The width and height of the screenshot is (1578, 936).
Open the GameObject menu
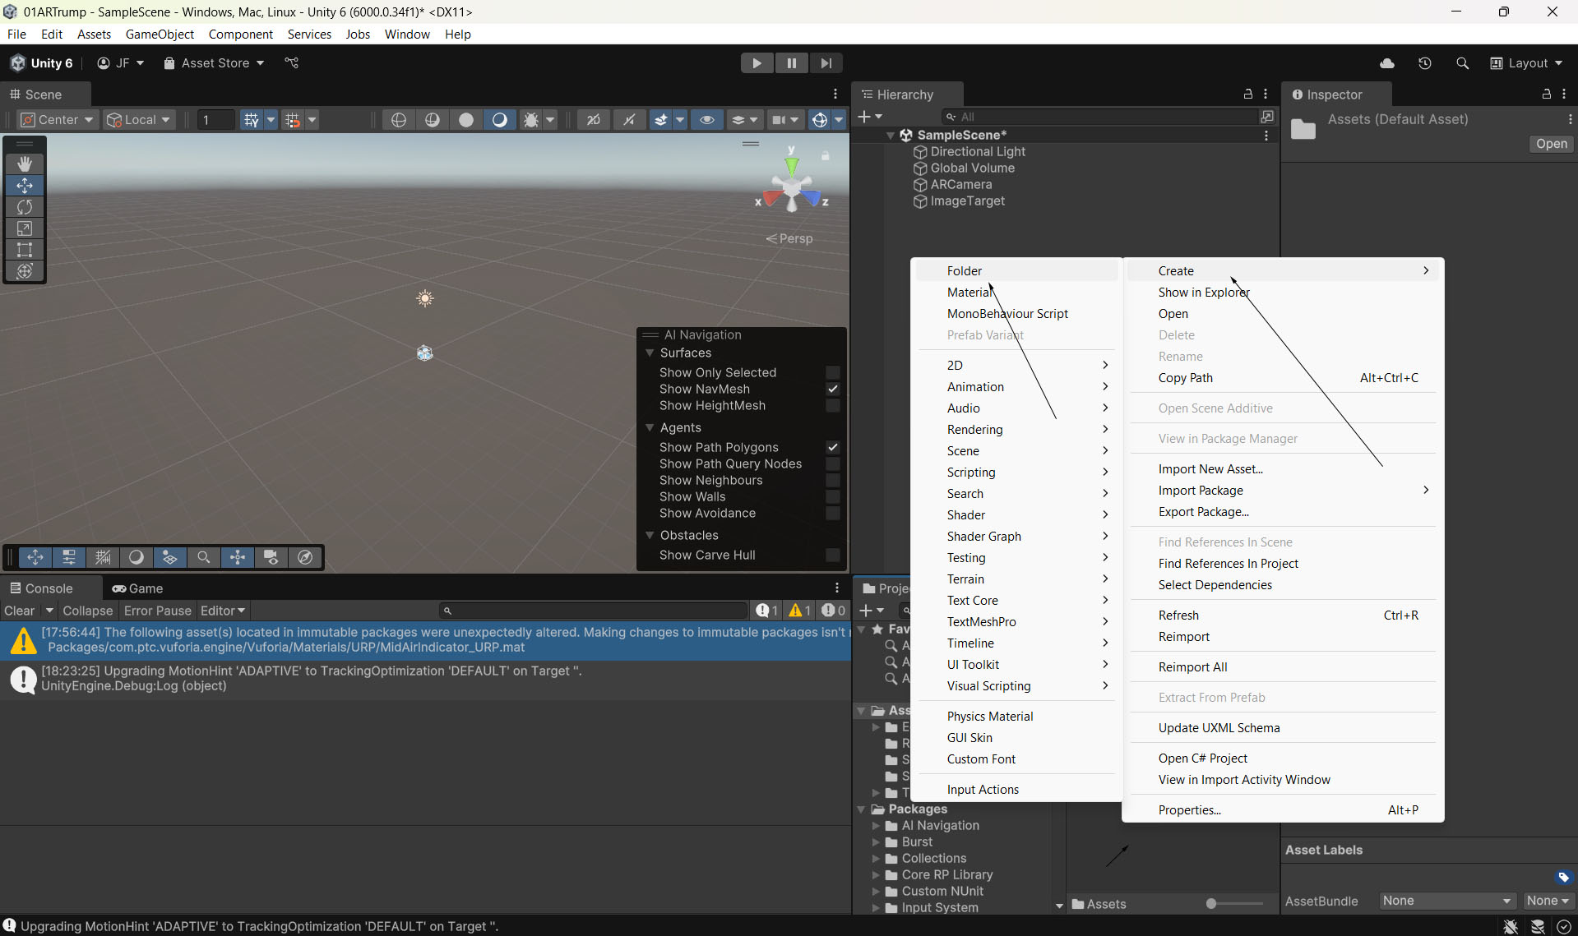tap(160, 34)
